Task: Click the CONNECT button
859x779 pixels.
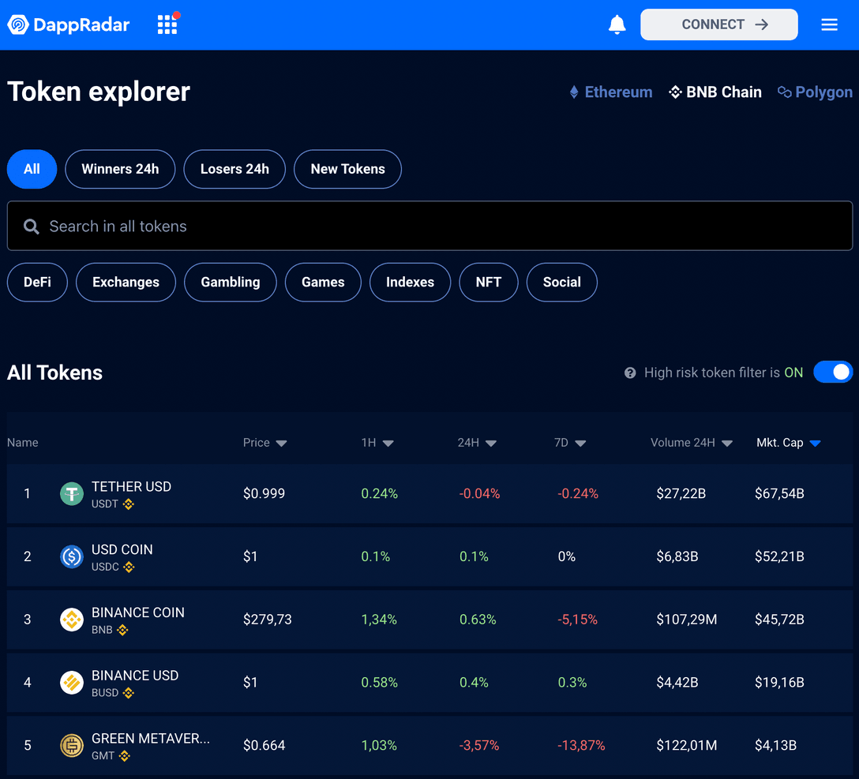Action: (718, 24)
